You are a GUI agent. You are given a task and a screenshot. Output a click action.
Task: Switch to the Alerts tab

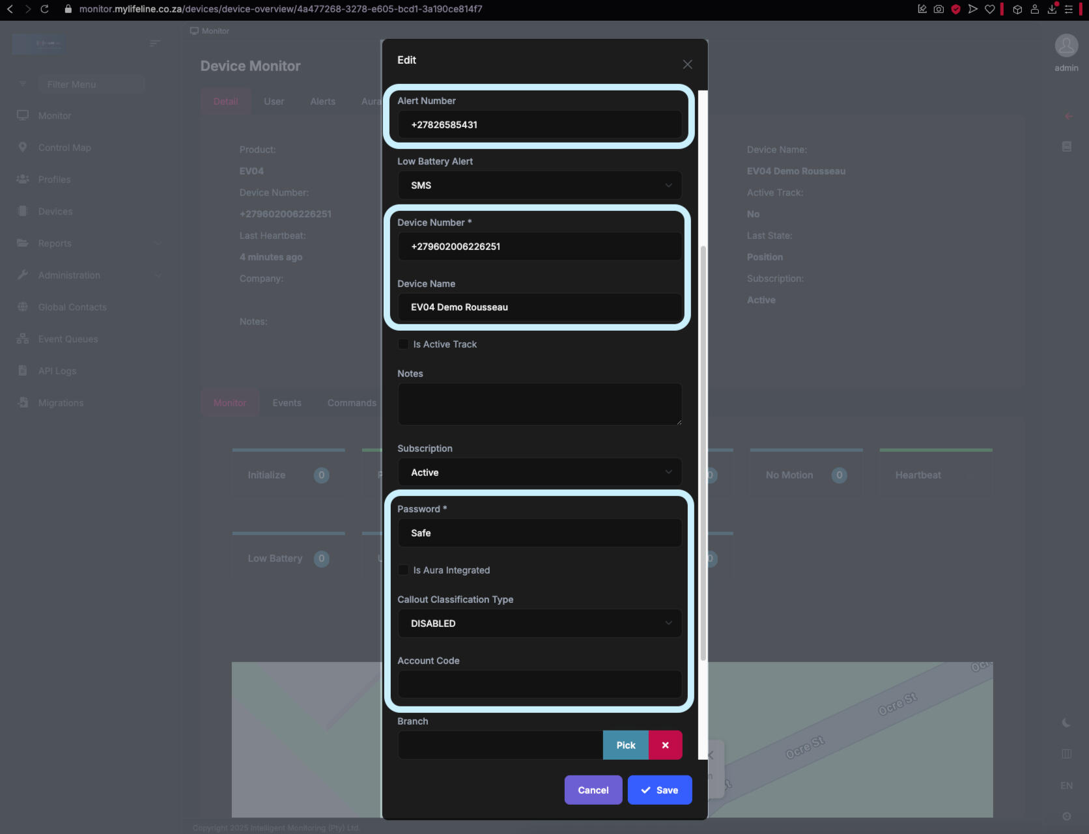coord(322,102)
